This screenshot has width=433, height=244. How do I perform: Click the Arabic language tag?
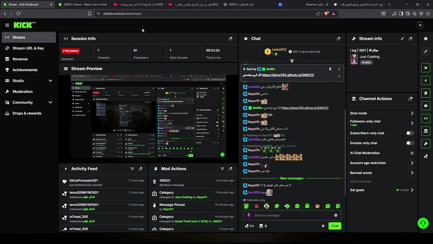[366, 62]
